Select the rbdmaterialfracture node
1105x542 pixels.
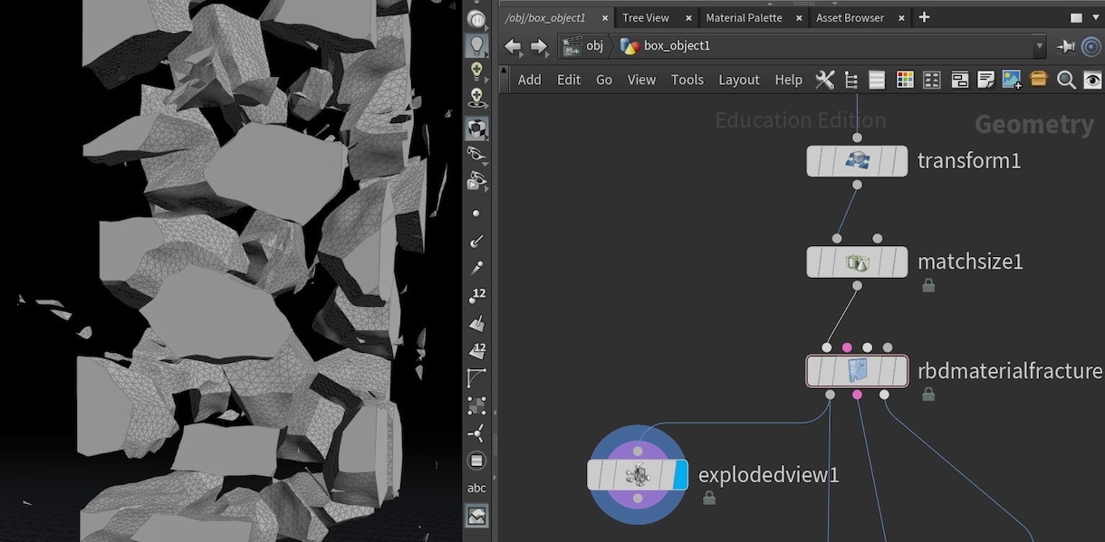click(857, 371)
